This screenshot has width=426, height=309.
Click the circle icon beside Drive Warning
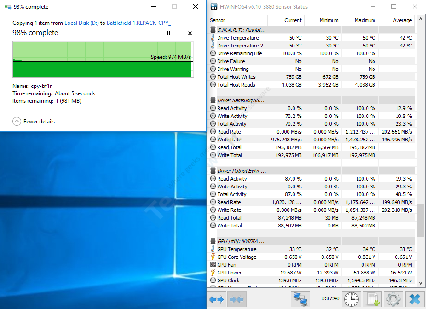213,69
